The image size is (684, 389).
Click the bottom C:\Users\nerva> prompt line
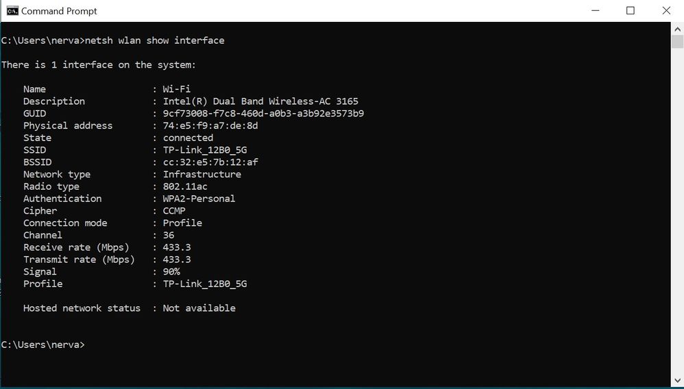point(42,344)
